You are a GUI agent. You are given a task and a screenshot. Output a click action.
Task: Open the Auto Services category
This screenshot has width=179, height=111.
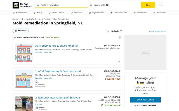pos(20,13)
